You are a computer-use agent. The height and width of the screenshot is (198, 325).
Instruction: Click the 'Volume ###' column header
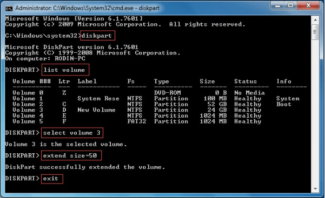(x=31, y=81)
